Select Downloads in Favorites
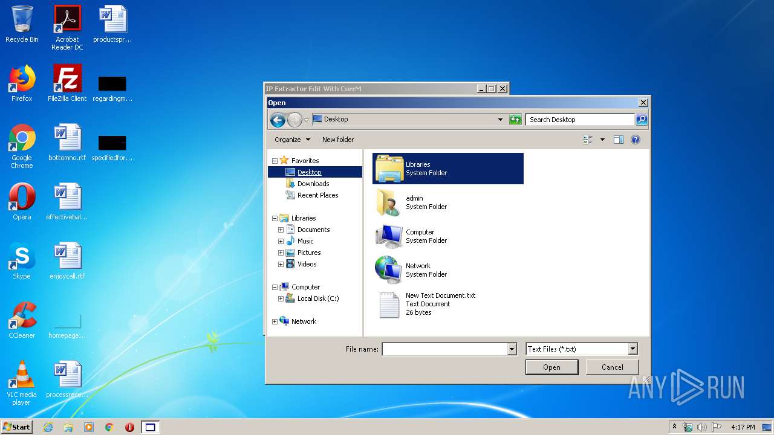 (x=313, y=184)
